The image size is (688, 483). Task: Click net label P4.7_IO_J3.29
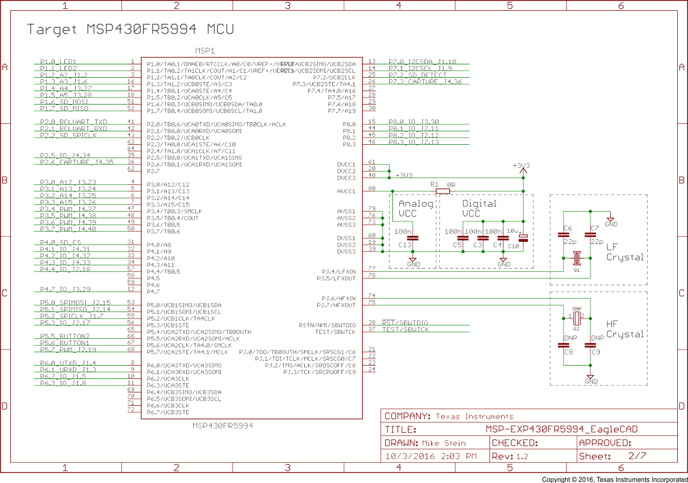(x=65, y=289)
